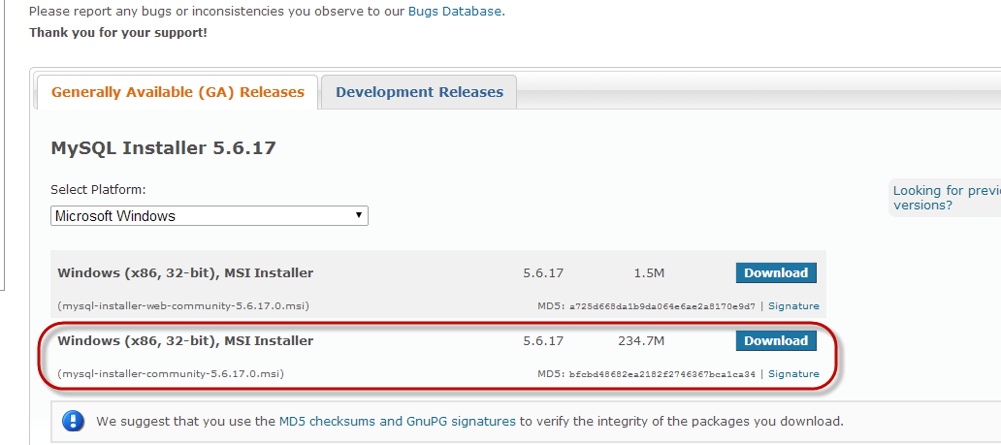Image resolution: width=1001 pixels, height=445 pixels.
Task: Click the MySQL Installer 5.6.17 heading
Action: (163, 148)
